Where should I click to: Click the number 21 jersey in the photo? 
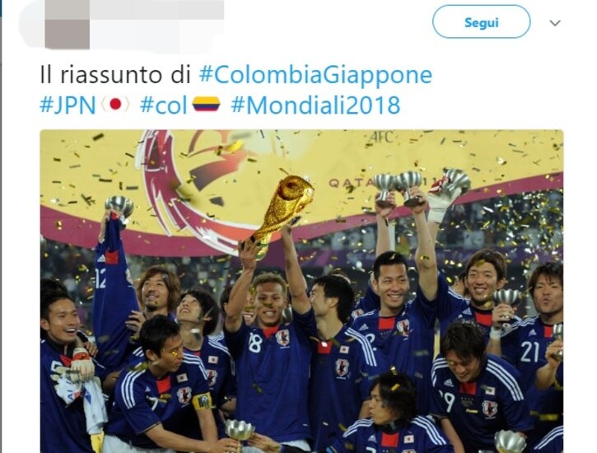tap(529, 352)
